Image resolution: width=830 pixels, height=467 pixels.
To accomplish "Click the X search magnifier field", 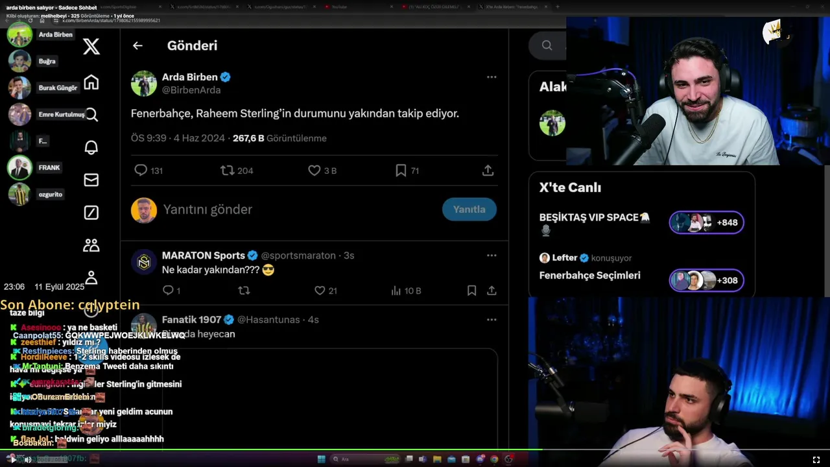I will (x=547, y=45).
